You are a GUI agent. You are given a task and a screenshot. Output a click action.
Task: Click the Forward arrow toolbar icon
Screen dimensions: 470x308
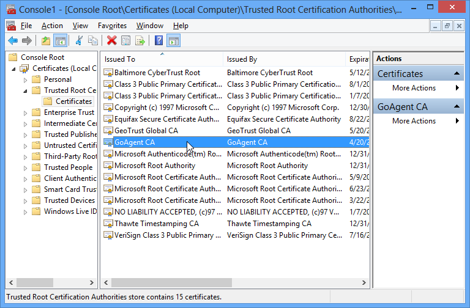pos(27,40)
